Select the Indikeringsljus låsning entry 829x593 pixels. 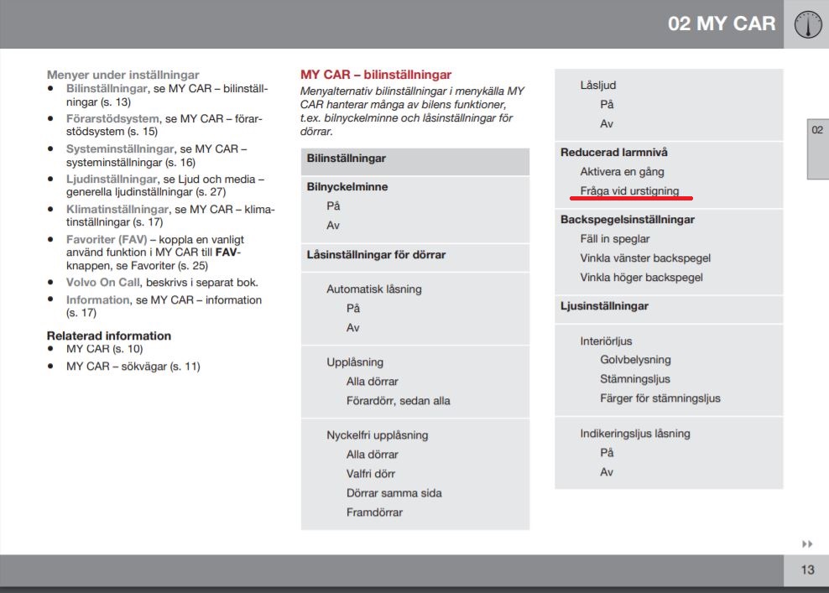(x=635, y=434)
